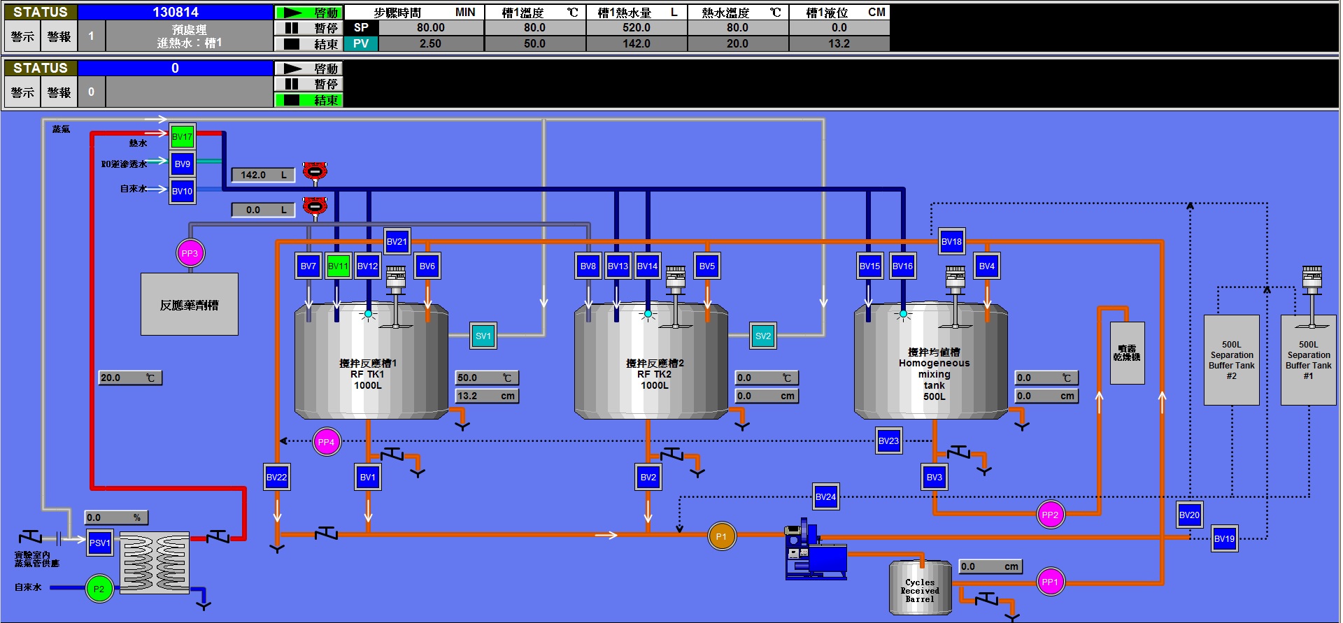
Task: Switch the SV1 steam valve
Action: click(x=483, y=336)
